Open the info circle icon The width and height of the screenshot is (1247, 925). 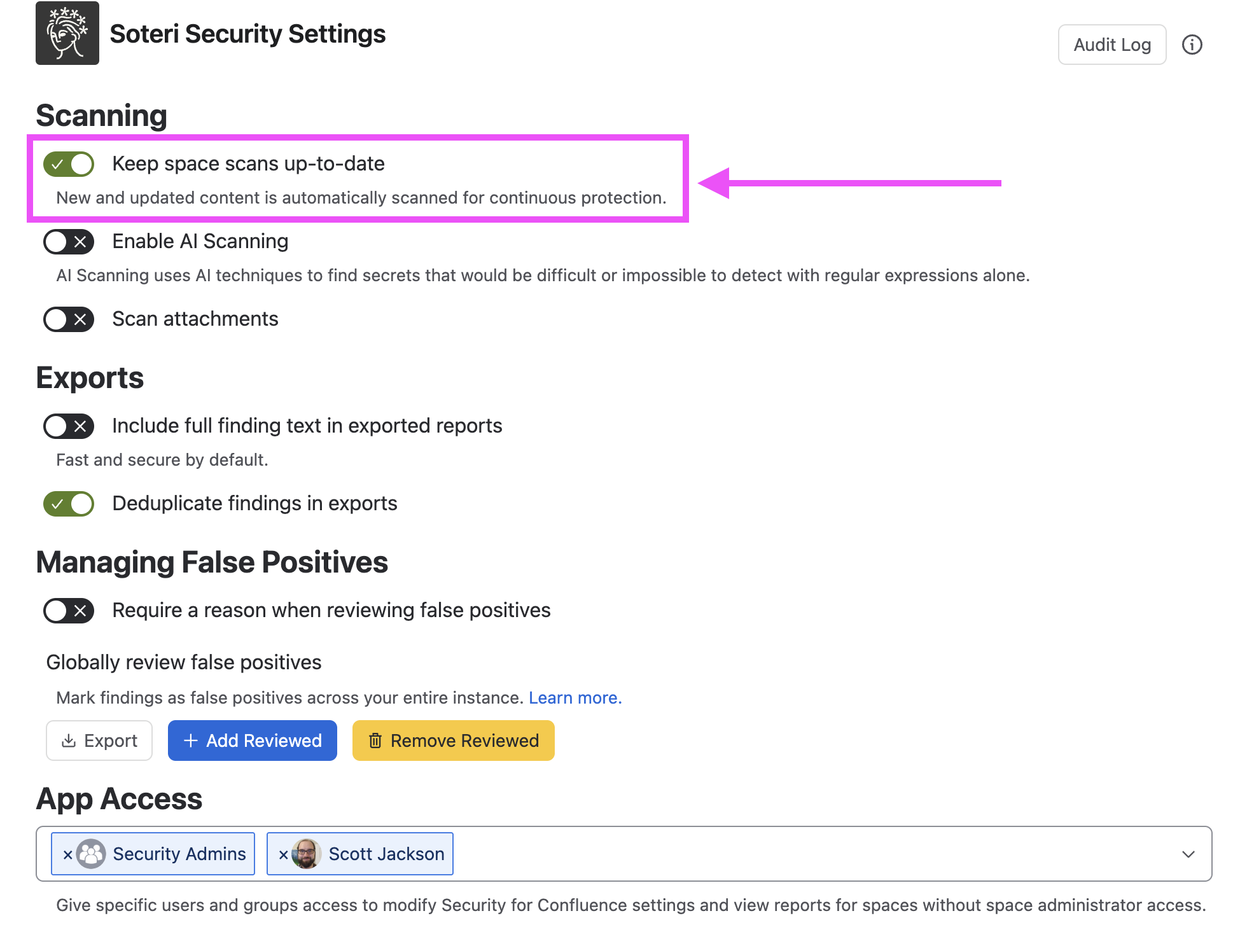click(x=1192, y=45)
